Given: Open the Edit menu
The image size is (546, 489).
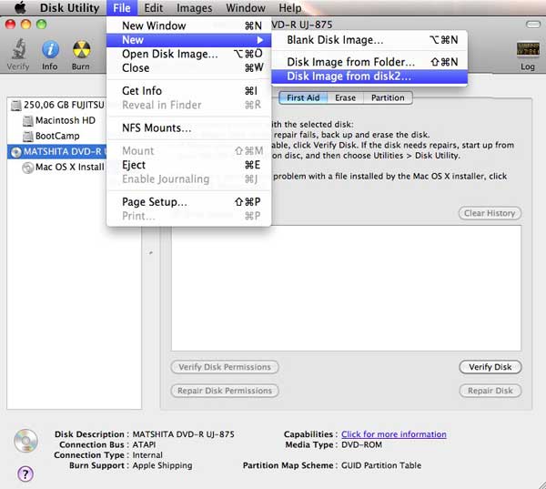Looking at the screenshot, I should pyautogui.click(x=154, y=7).
